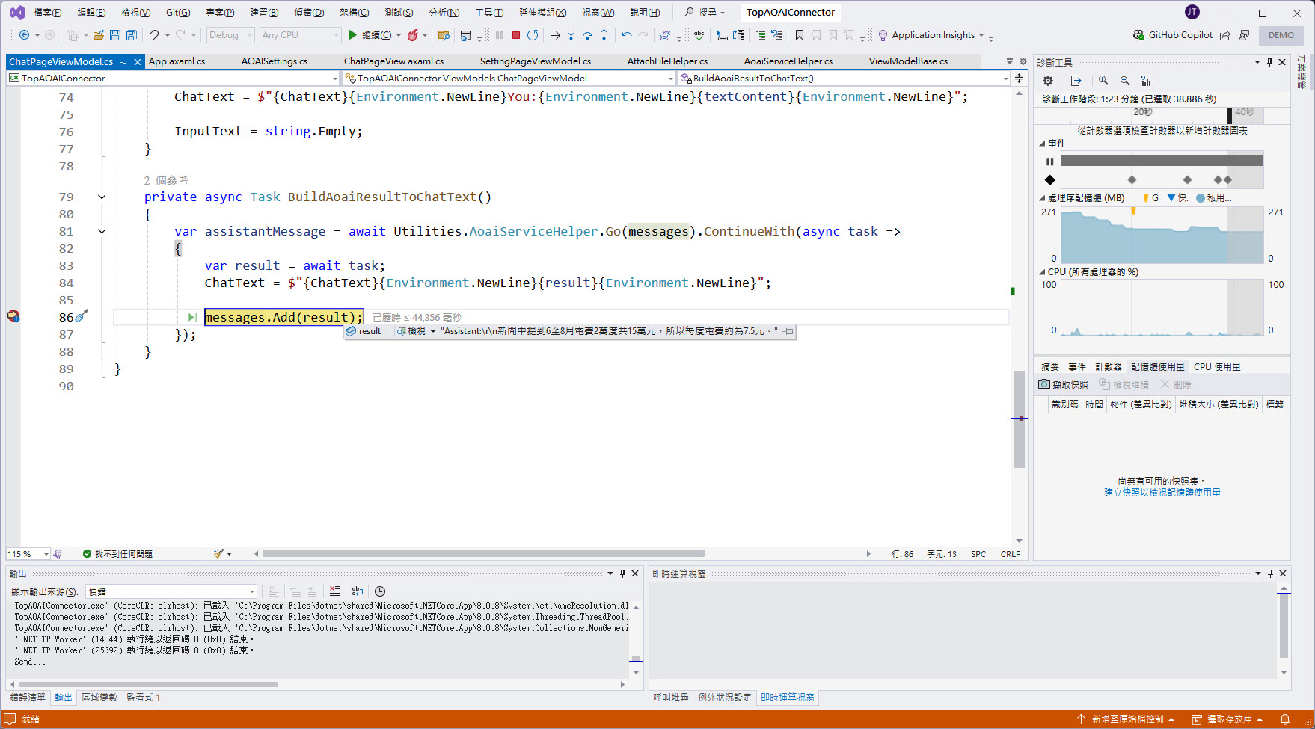Screen dimensions: 1315x729
Task: Click the bookmark icon in the toolbar
Action: tap(800, 35)
